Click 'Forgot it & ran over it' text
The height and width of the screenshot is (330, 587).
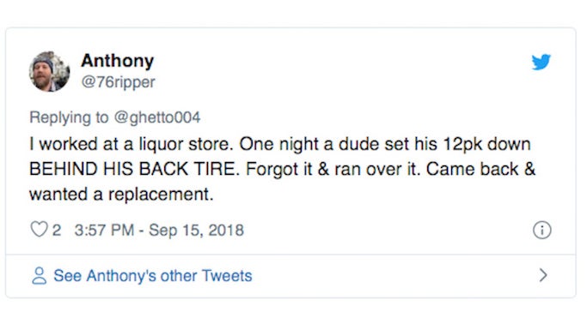[x=333, y=169]
